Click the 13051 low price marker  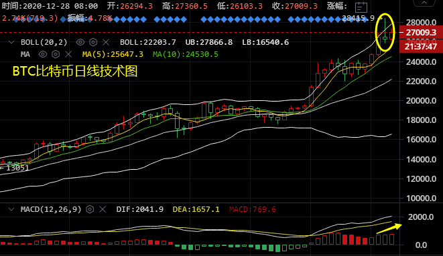tap(17, 168)
